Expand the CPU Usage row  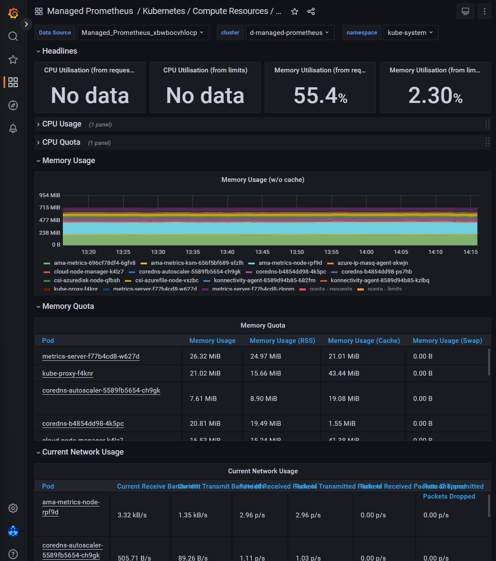[x=62, y=124]
